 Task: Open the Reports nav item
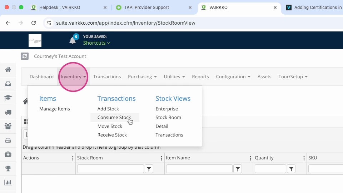(200, 76)
